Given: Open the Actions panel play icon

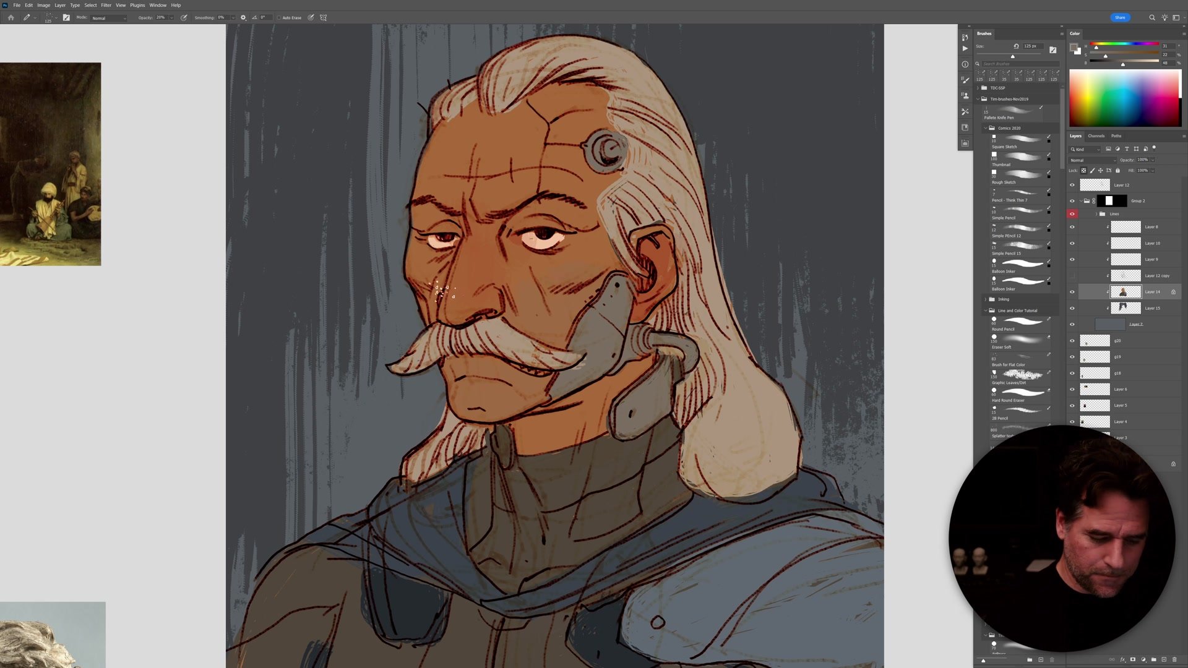Looking at the screenshot, I should pos(965,48).
